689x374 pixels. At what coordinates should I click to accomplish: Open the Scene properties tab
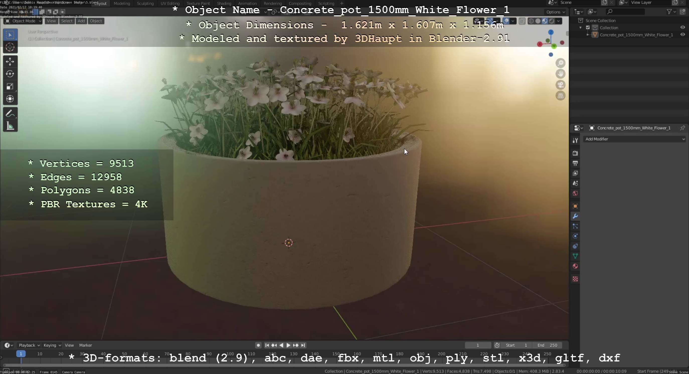click(x=575, y=183)
